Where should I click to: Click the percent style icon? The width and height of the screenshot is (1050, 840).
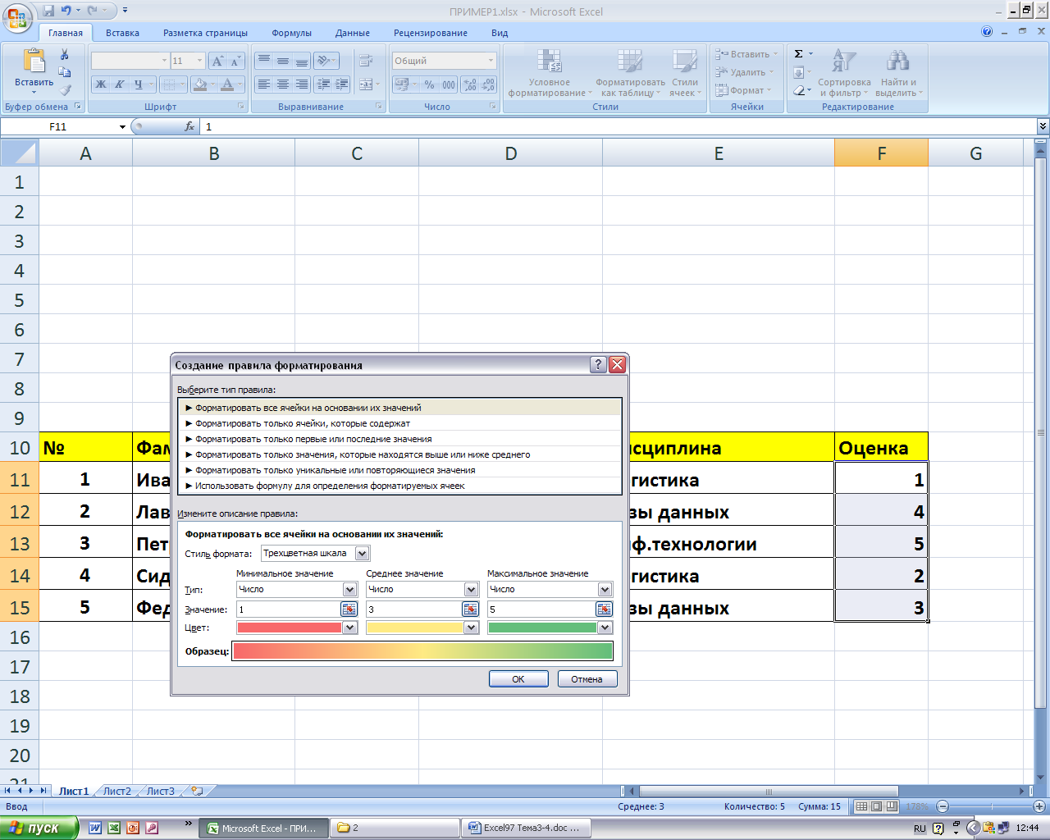pyautogui.click(x=429, y=84)
